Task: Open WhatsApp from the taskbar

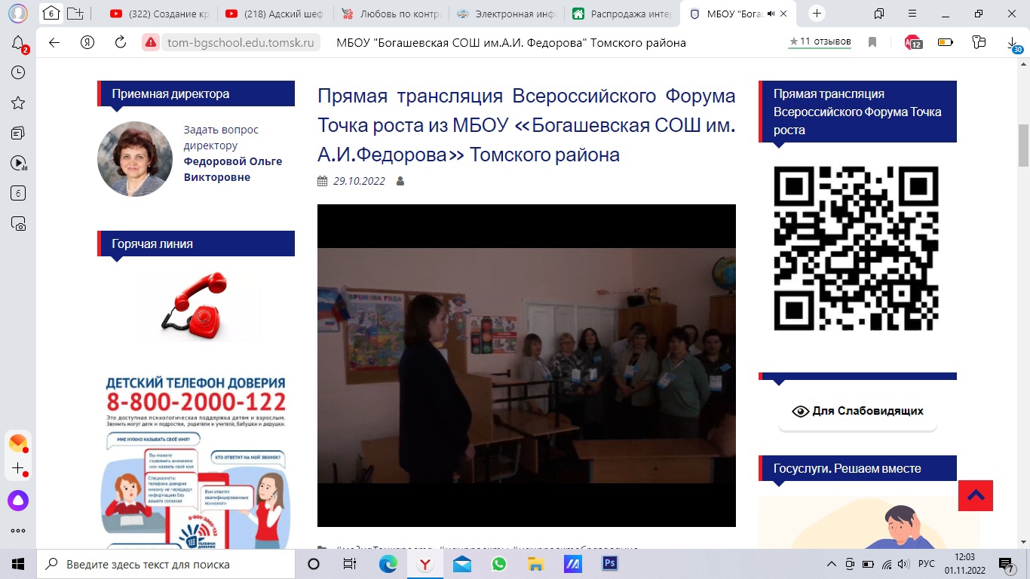Action: [498, 564]
